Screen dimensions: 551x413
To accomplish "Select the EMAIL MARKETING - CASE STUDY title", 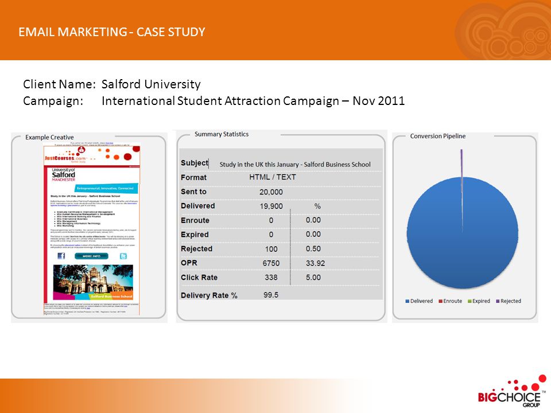I will point(112,32).
